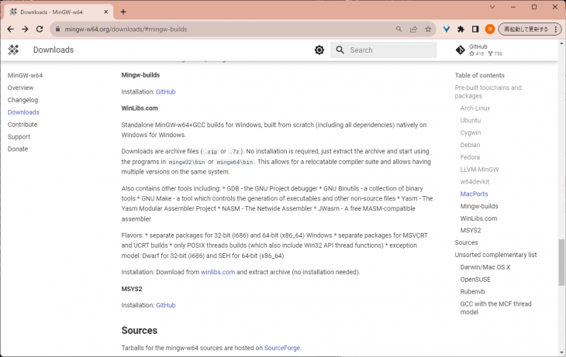The height and width of the screenshot is (357, 566).
Task: Click the page's vertical scrollbar thumb
Action: click(561, 263)
